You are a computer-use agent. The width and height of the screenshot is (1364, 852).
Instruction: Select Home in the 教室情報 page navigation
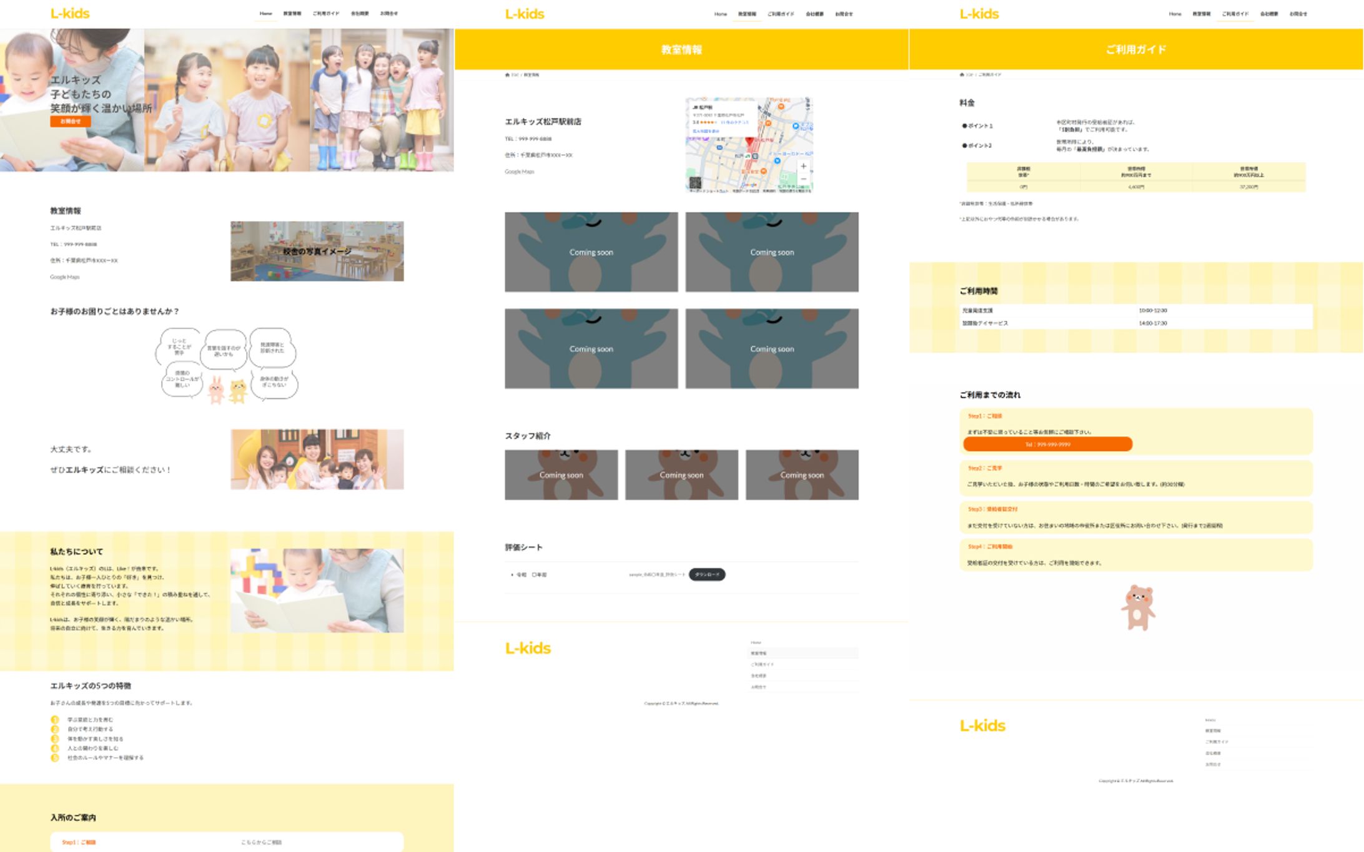tap(721, 14)
